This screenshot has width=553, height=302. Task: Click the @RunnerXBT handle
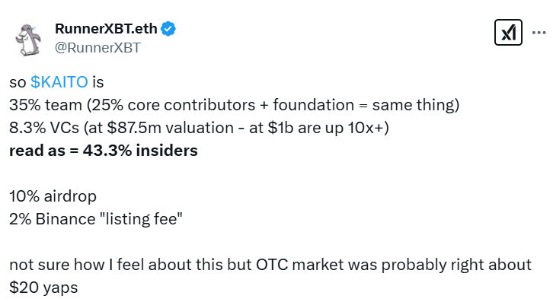pyautogui.click(x=97, y=48)
